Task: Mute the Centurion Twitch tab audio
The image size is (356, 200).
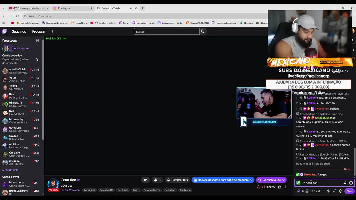Action: [131, 8]
